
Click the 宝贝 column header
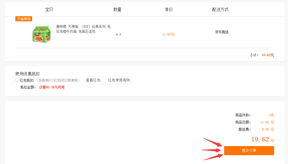pyautogui.click(x=49, y=10)
